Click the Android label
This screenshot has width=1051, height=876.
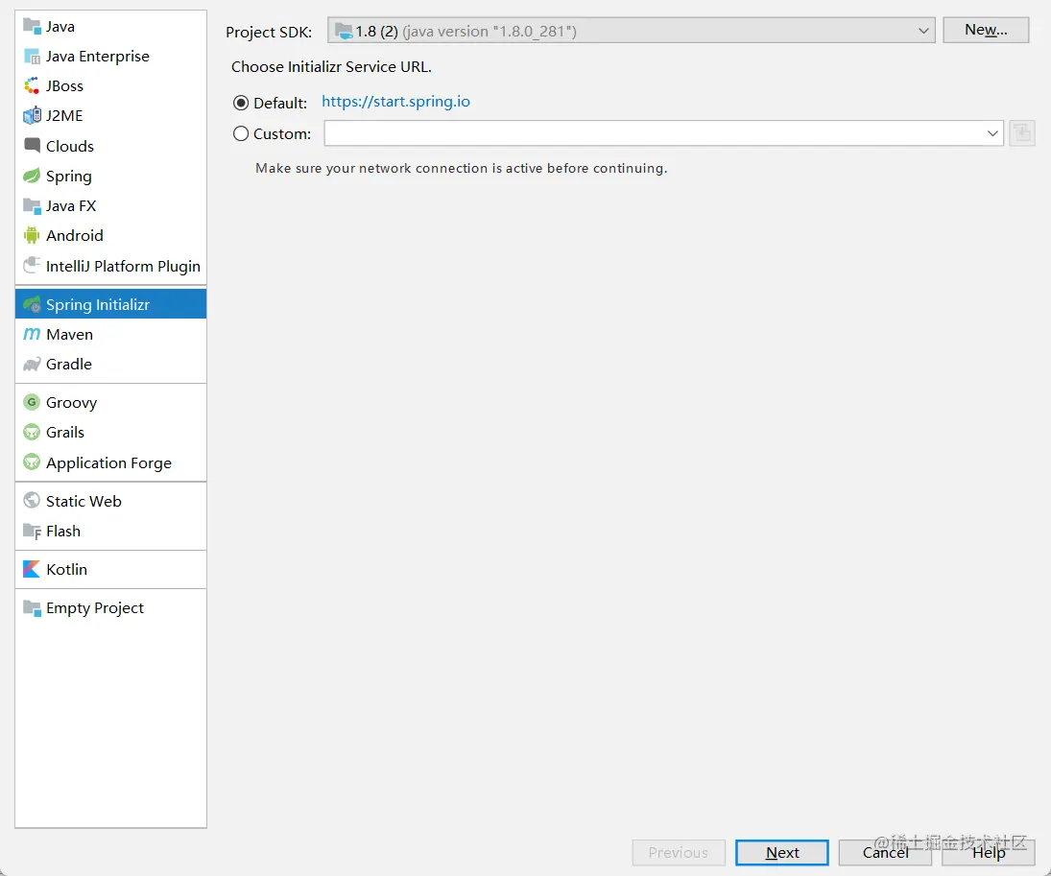[75, 235]
